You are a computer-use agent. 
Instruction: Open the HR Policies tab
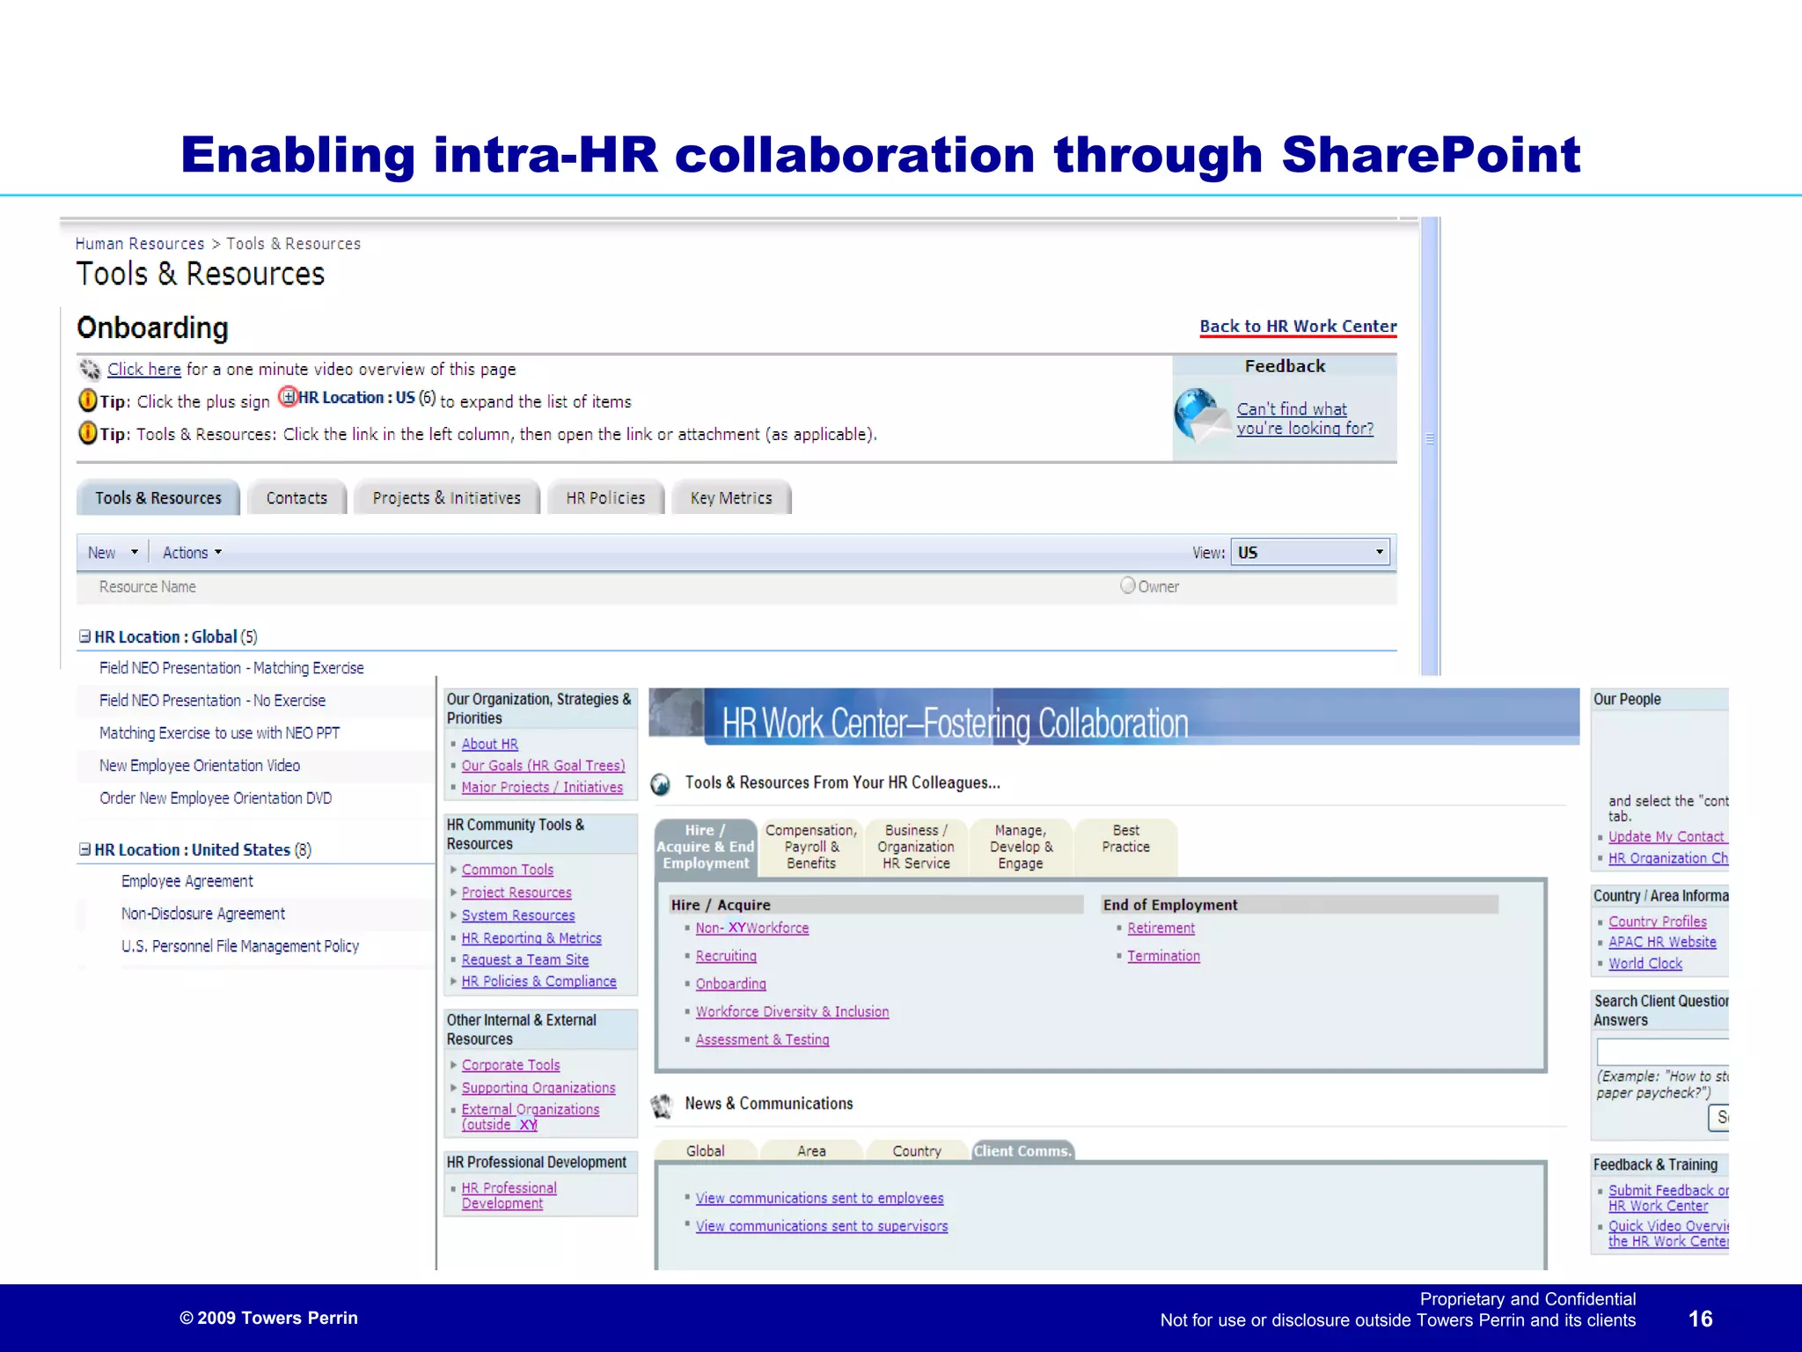pos(605,498)
